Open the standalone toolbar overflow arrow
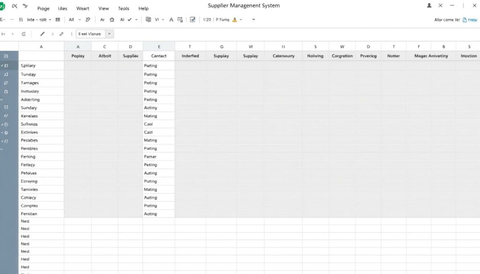The height and width of the screenshot is (274, 480). click(x=254, y=20)
